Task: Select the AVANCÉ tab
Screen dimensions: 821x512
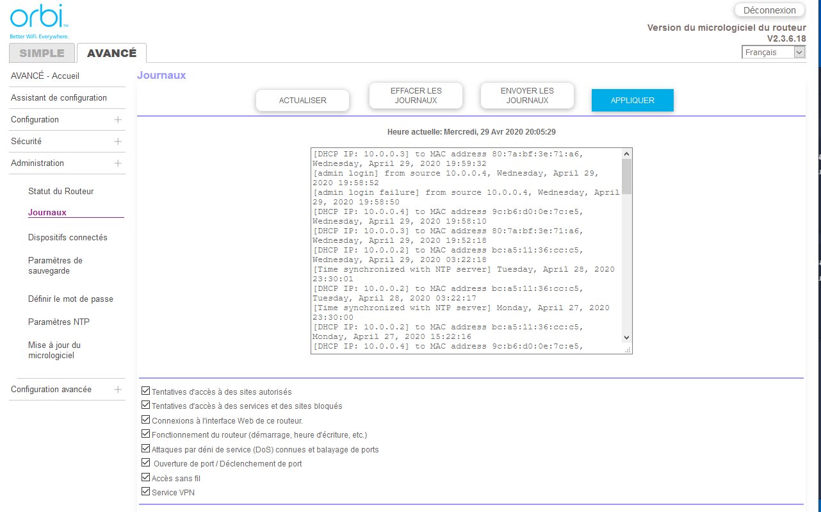Action: 111,53
